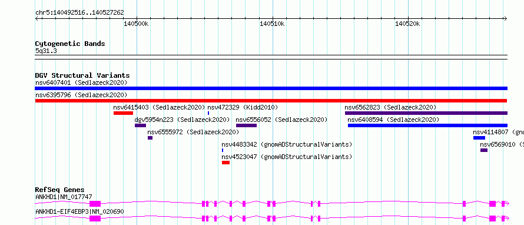Screen dimensions: 524x225
Task: Click the nsv6555972 (Sedlazeck2020) label
Action: tap(193, 132)
